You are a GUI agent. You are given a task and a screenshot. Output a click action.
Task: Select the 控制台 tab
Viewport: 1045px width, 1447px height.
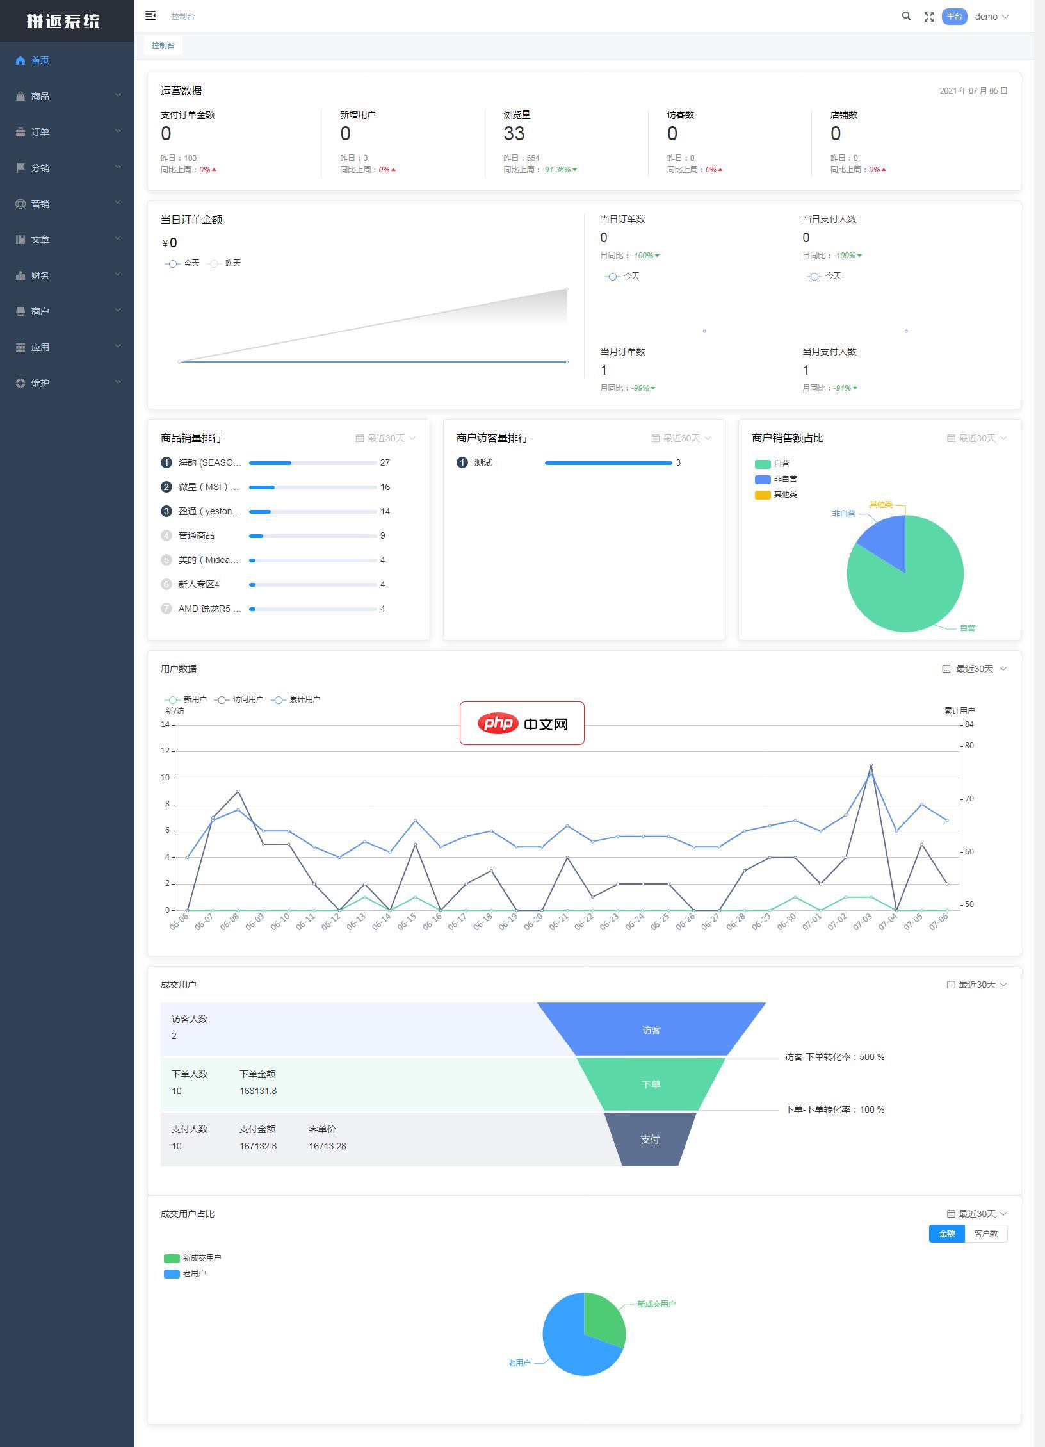tap(163, 45)
